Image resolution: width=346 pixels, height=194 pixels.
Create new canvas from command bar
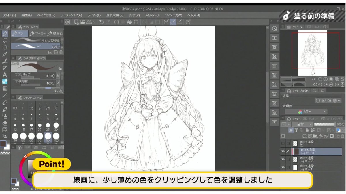(76, 22)
